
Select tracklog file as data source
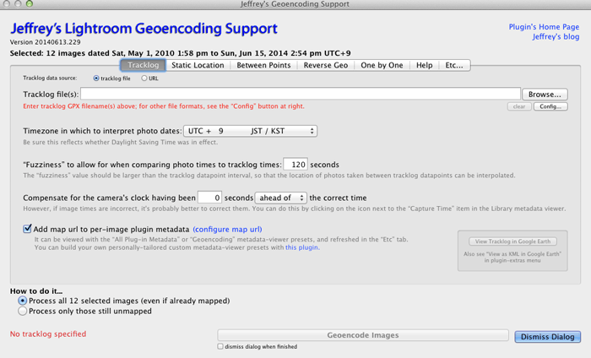click(96, 79)
